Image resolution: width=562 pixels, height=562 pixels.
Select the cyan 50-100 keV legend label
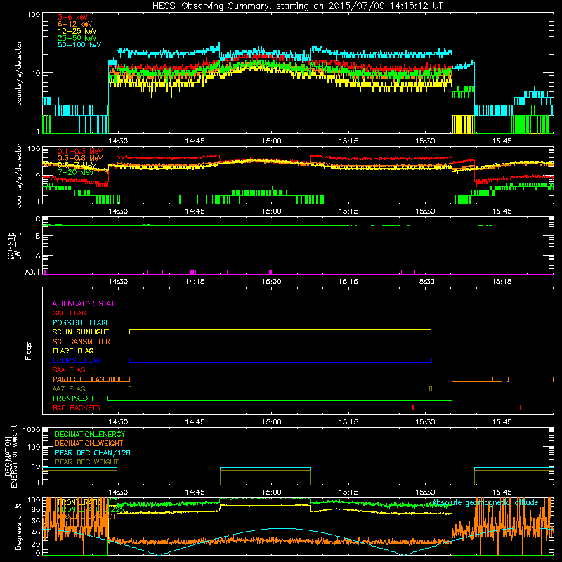click(x=79, y=45)
